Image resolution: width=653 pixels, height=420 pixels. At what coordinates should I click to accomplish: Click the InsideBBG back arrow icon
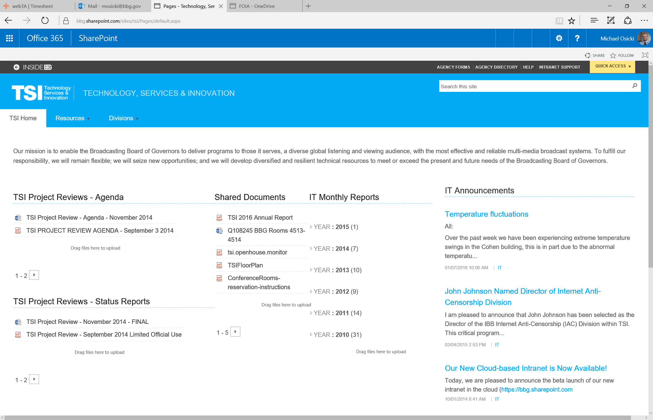16,67
